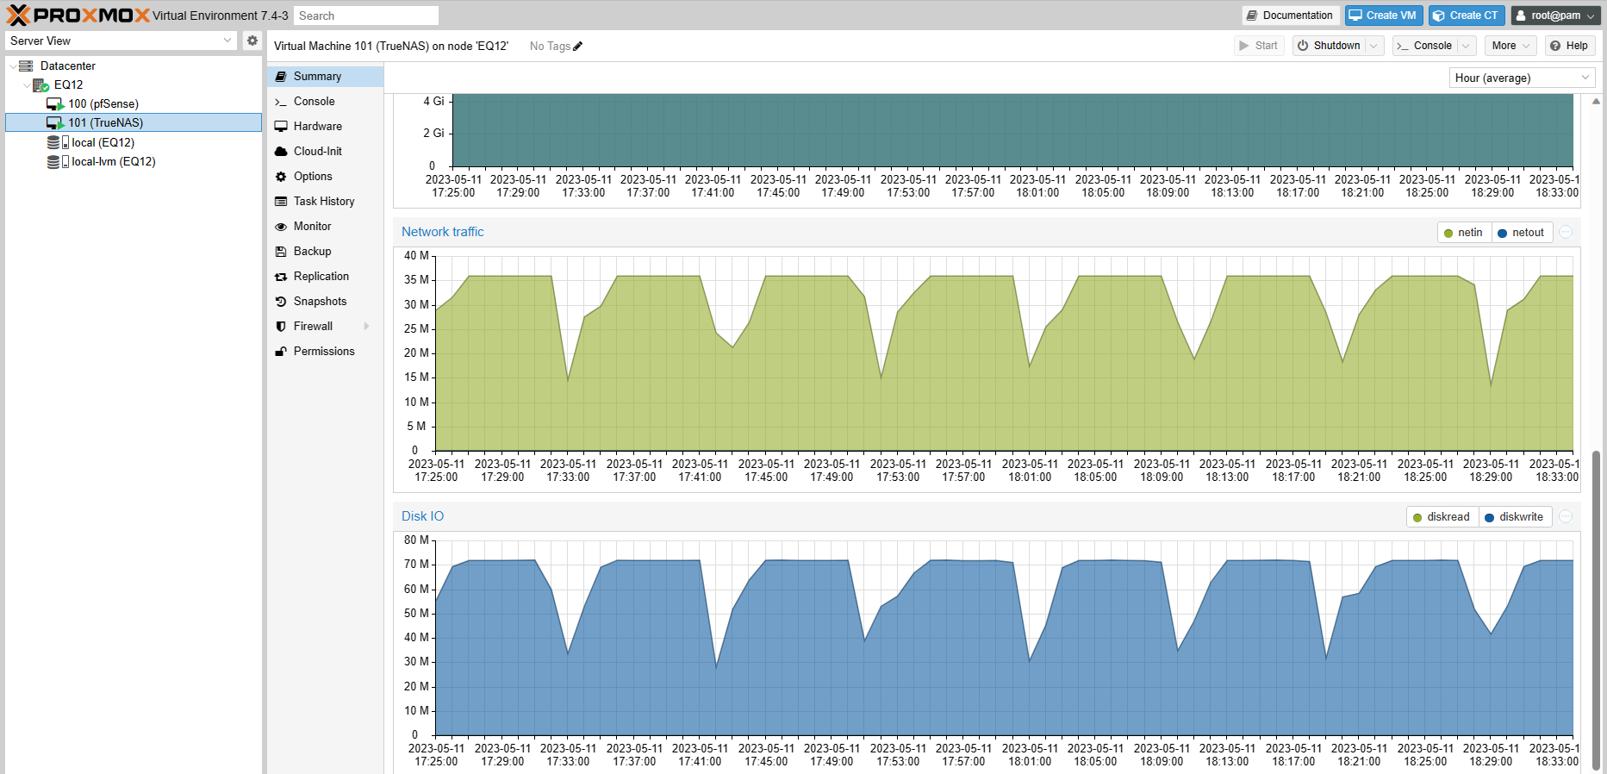The image size is (1607, 774).
Task: Collapse the Network traffic panel
Action: [x=1567, y=232]
